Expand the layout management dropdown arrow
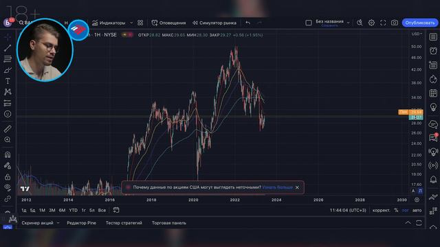 (349, 23)
